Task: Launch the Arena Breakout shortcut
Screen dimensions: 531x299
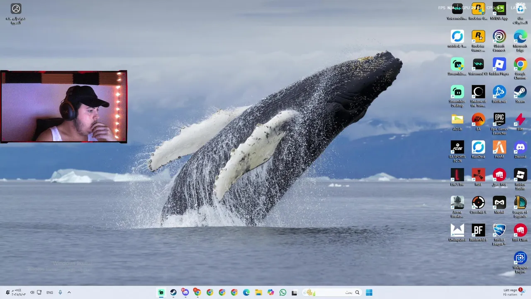Action: 457,207
